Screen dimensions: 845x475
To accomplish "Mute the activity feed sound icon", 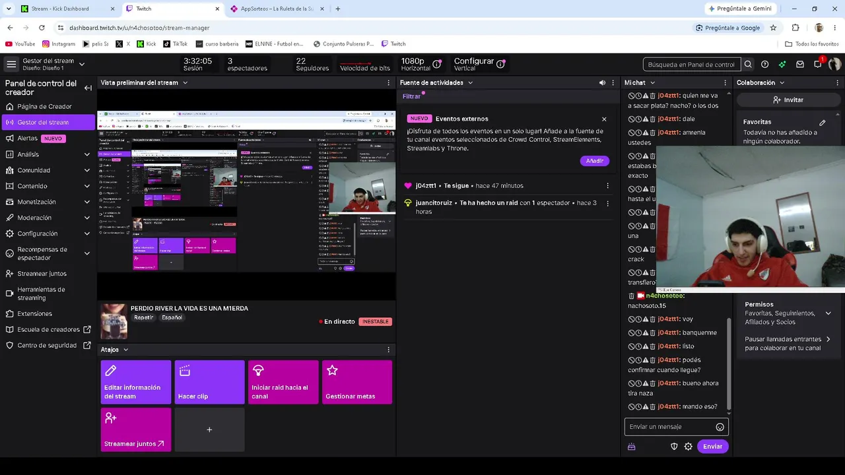I will click(602, 83).
